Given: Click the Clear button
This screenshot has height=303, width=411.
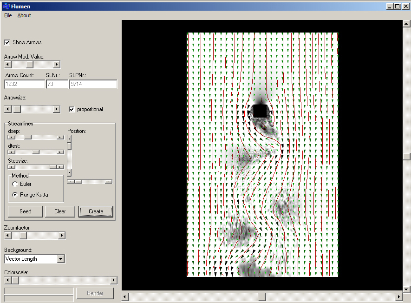Looking at the screenshot, I should (60, 211).
